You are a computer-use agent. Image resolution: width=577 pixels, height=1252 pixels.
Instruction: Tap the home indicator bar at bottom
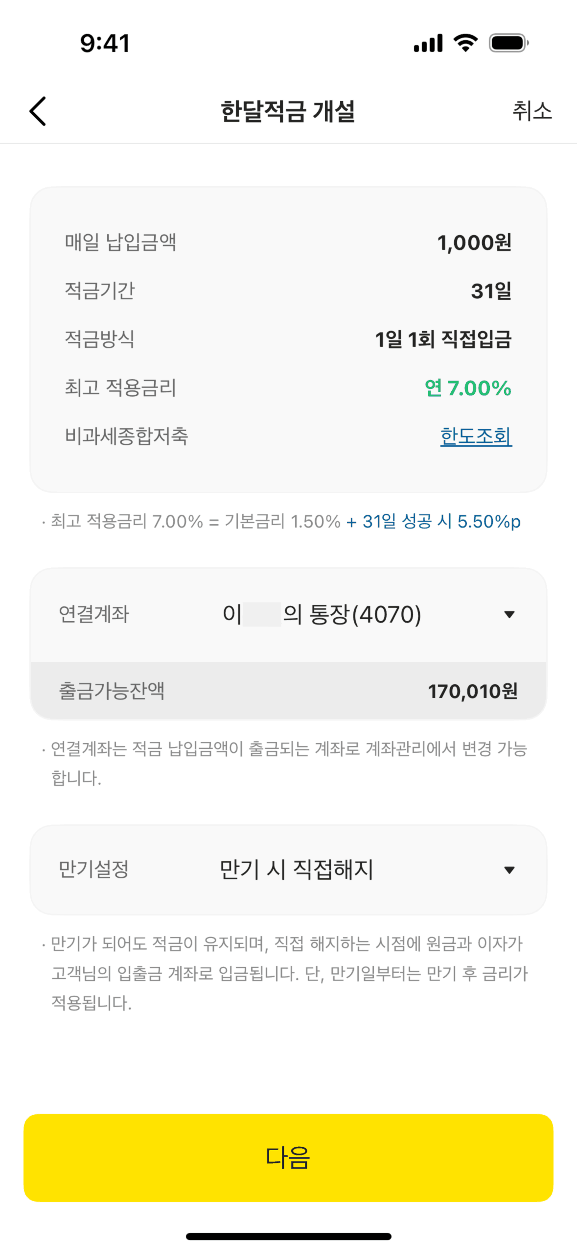[288, 1236]
